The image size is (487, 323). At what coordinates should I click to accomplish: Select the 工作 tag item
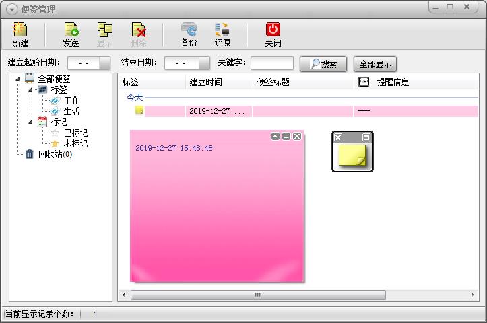click(x=72, y=100)
